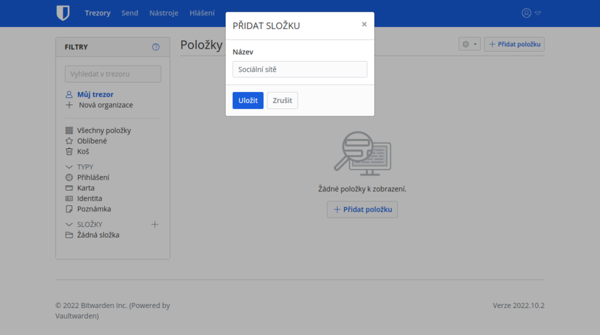Click the filters help question icon
The height and width of the screenshot is (335, 600).
tap(155, 47)
